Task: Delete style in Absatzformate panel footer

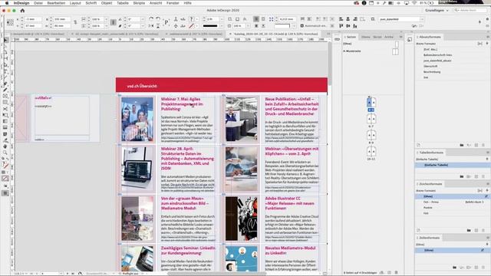Action: 483,145
